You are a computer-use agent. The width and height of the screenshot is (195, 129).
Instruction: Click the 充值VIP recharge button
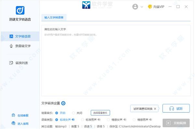(x=156, y=6)
